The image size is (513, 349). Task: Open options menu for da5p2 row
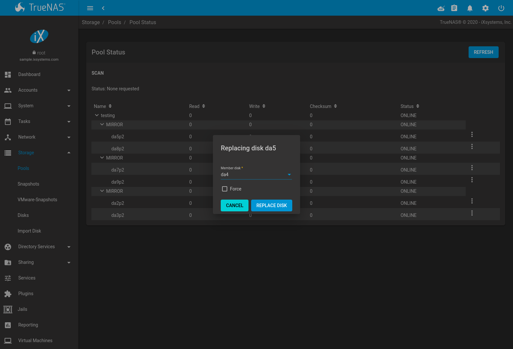pos(472,134)
